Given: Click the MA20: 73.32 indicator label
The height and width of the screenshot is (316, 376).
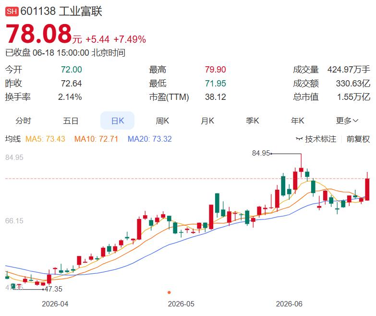Looking at the screenshot, I should 150,139.
